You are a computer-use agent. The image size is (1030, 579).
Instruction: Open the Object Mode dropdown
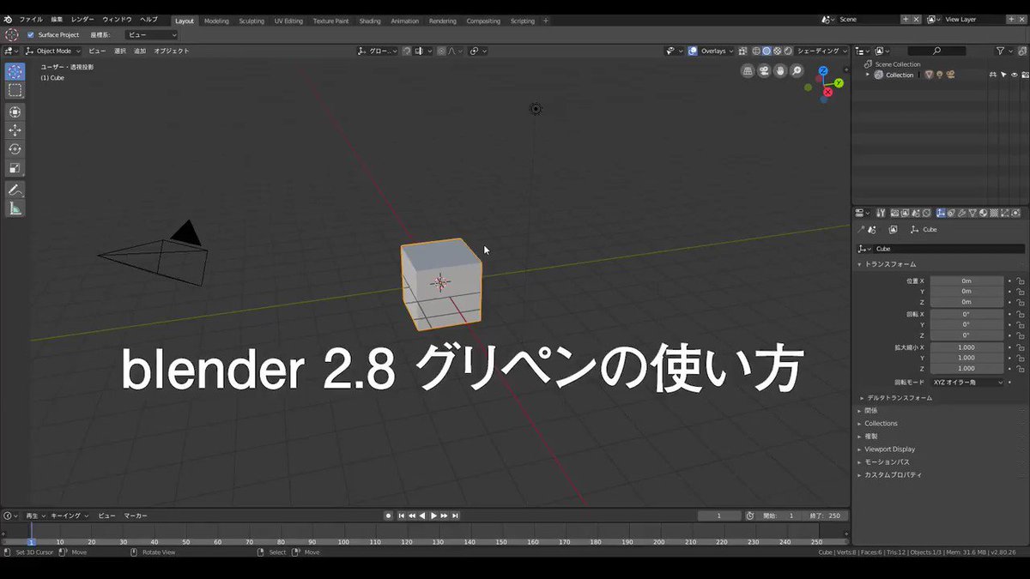pos(53,51)
